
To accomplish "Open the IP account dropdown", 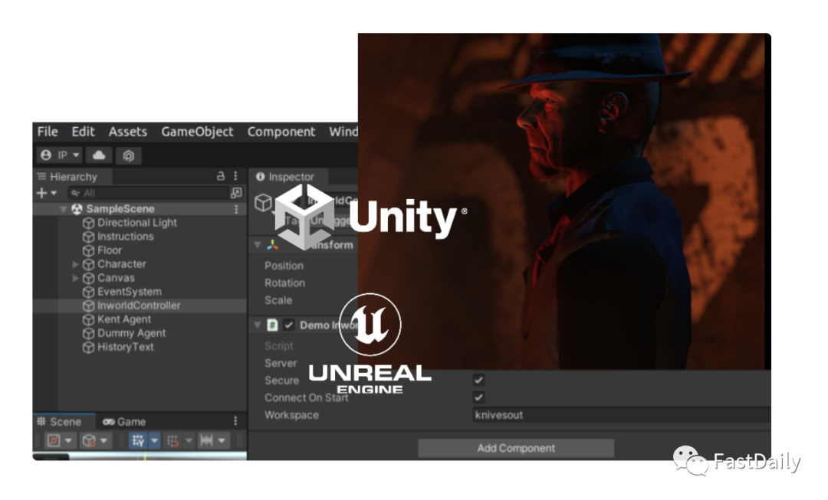I will 60,155.
